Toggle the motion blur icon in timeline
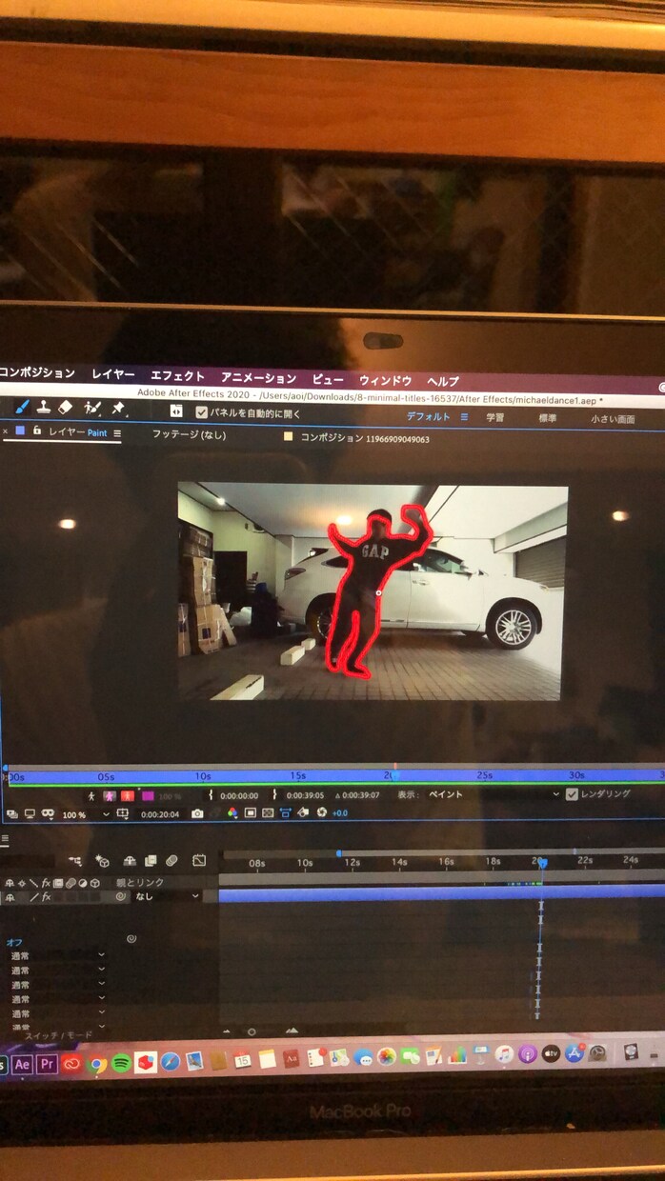This screenshot has height=1181, width=665. pos(172,861)
